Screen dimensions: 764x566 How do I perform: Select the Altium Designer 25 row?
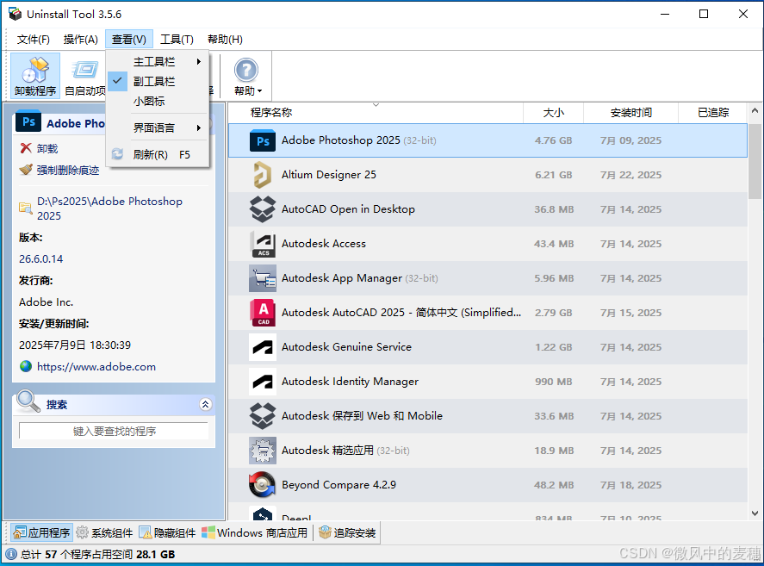click(488, 175)
